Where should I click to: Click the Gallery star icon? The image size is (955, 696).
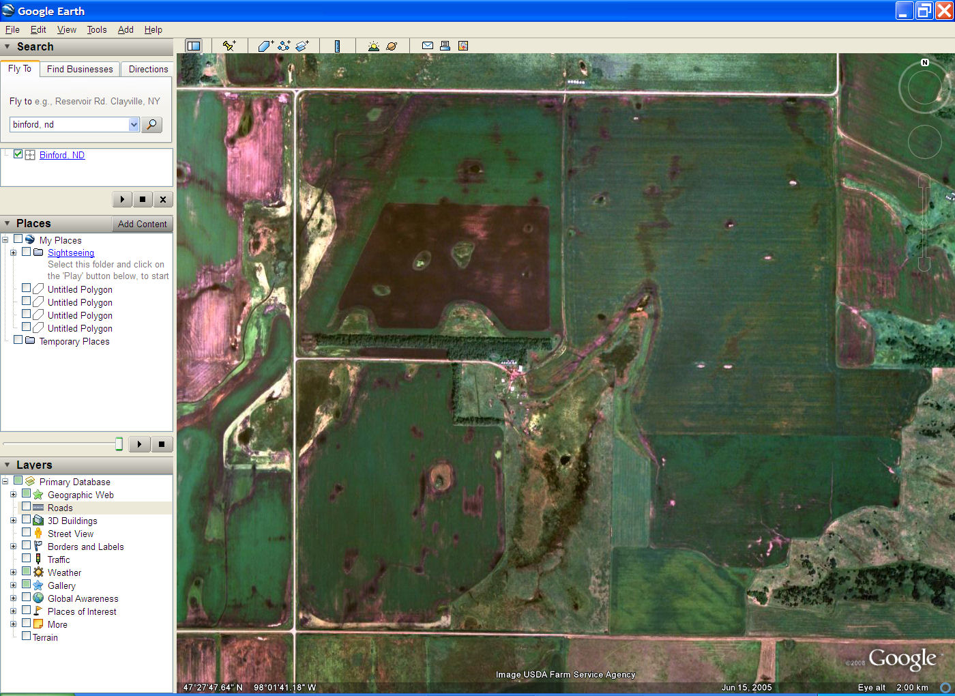pos(38,585)
